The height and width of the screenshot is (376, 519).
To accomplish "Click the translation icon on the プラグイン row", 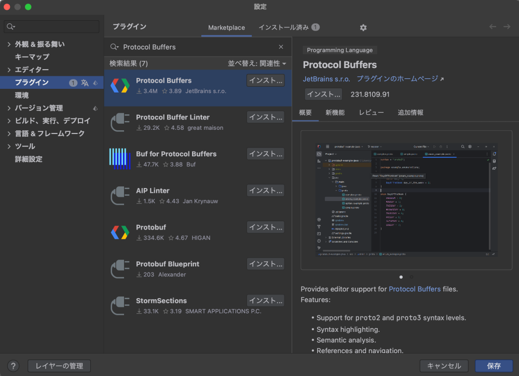I will point(85,83).
